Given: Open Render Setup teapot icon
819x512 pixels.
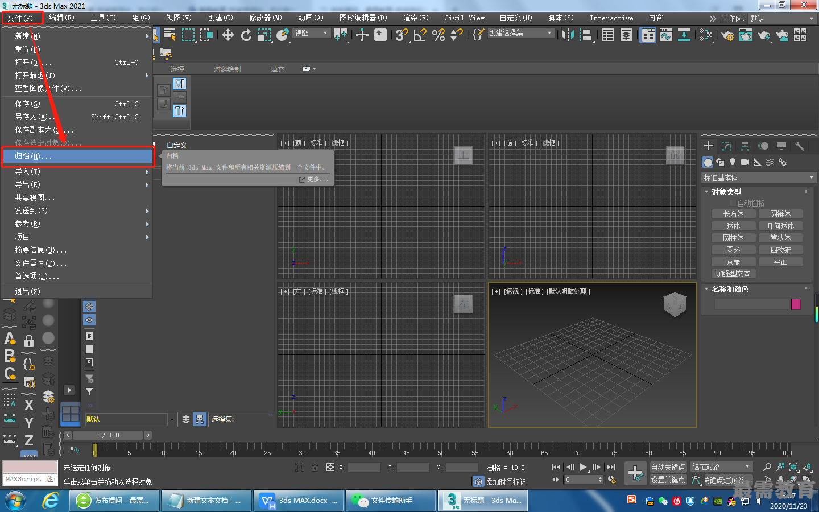Looking at the screenshot, I should coord(727,35).
